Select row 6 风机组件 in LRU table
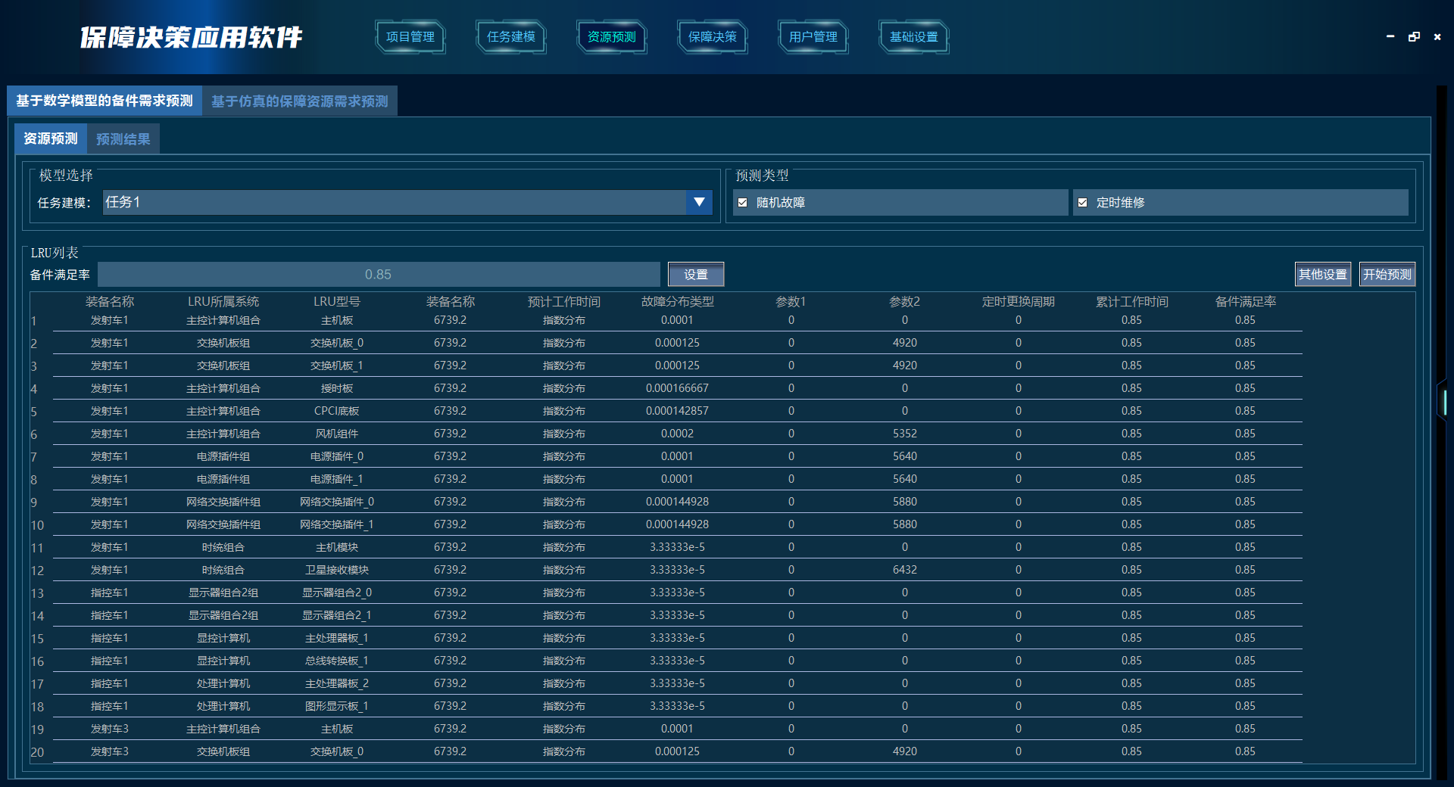Image resolution: width=1454 pixels, height=787 pixels. pos(337,434)
